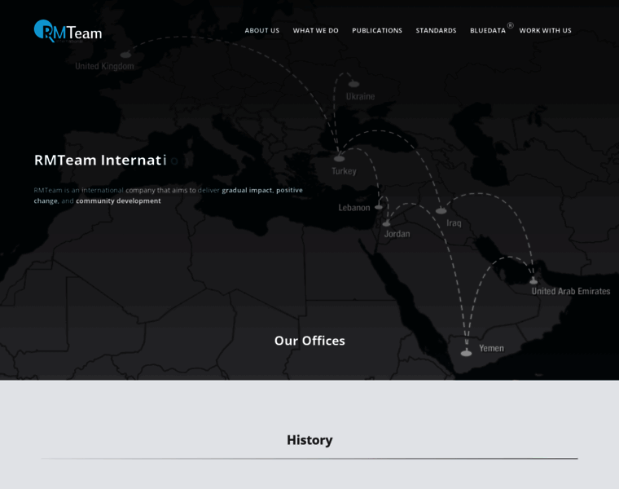Click the Iraq map label
This screenshot has width=619, height=489.
coord(454,223)
